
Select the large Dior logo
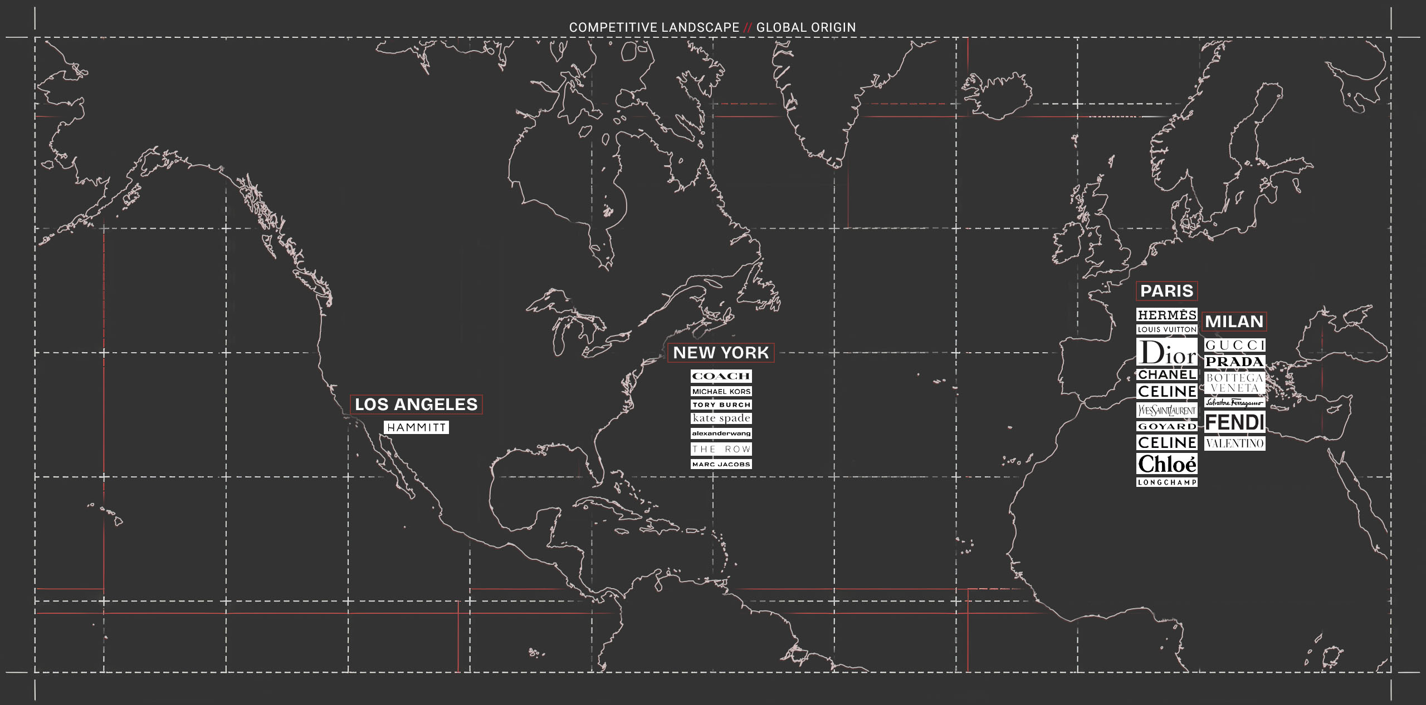pyautogui.click(x=1166, y=352)
